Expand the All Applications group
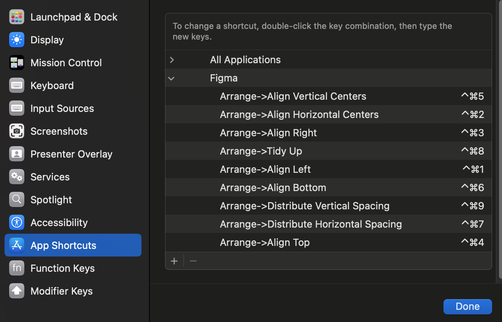This screenshot has width=502, height=322. tap(172, 60)
